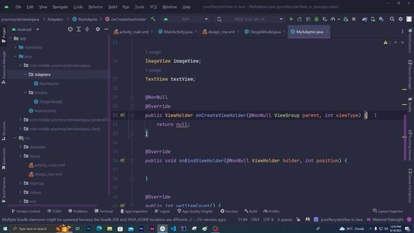414x233 pixels.
Task: Open the Terminal tool window
Action: tap(103, 211)
